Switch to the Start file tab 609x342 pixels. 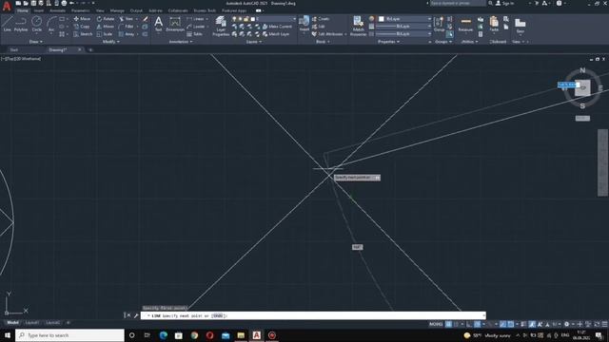pos(14,50)
